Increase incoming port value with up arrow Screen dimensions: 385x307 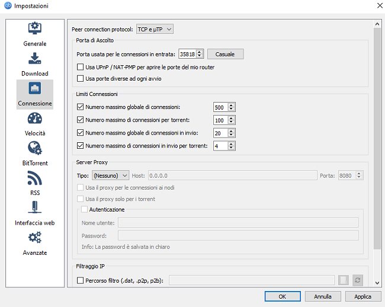[200, 52]
